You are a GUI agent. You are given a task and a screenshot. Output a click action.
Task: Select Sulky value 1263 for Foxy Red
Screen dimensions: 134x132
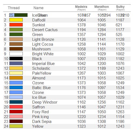pos(120,112)
